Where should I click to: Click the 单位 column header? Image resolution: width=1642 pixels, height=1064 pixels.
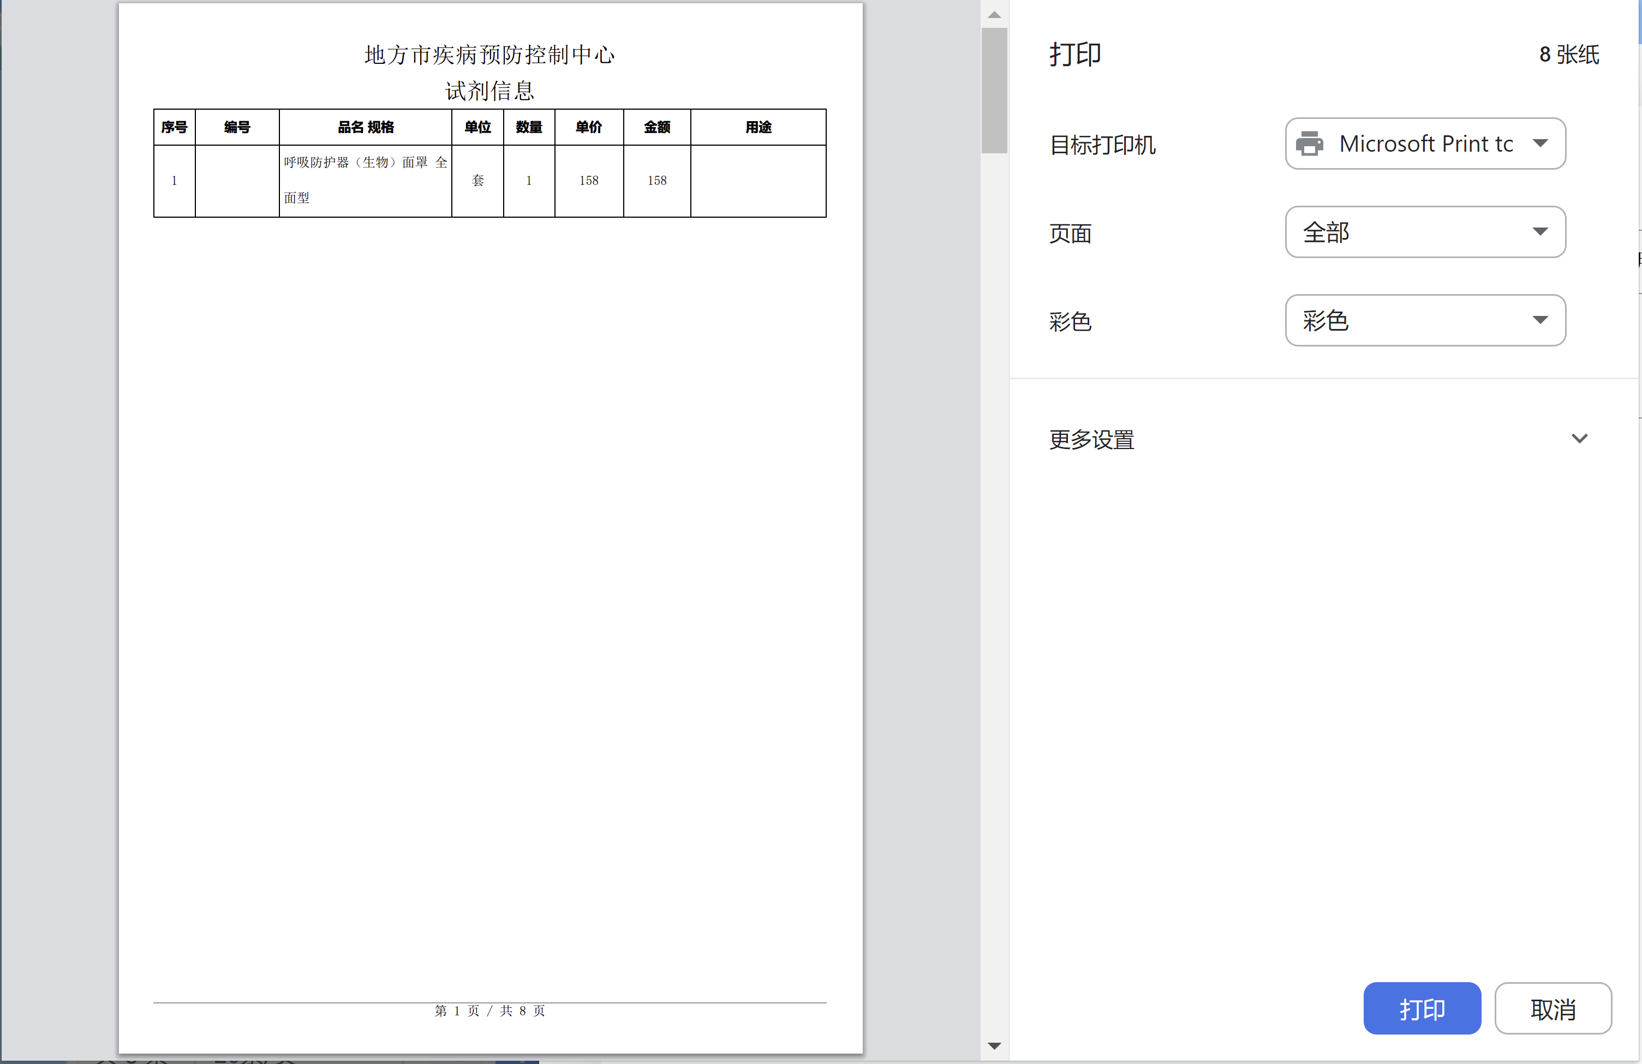coord(477,127)
